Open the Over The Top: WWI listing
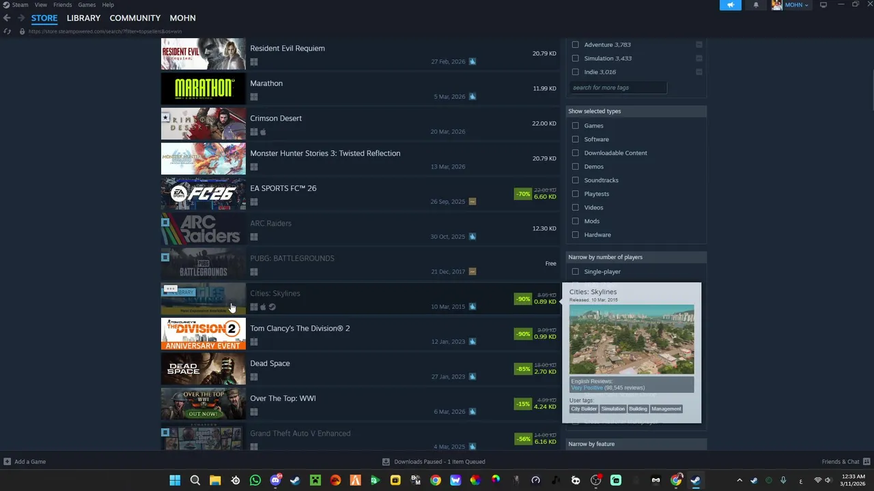Viewport: 874px width, 491px height. click(x=360, y=404)
